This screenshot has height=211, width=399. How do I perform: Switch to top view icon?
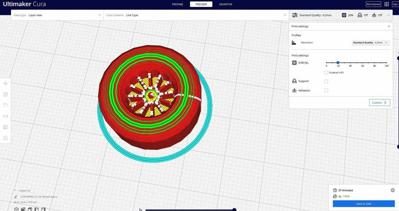pyautogui.click(x=30, y=209)
